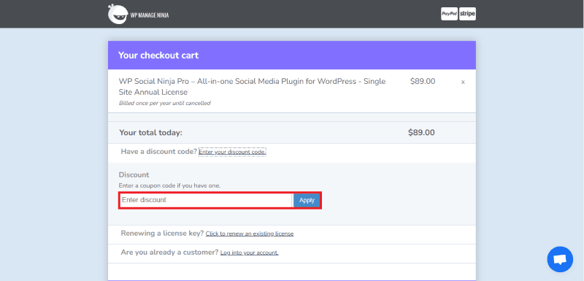584x281 pixels.
Task: Click the Stripe payment badge
Action: 467,14
